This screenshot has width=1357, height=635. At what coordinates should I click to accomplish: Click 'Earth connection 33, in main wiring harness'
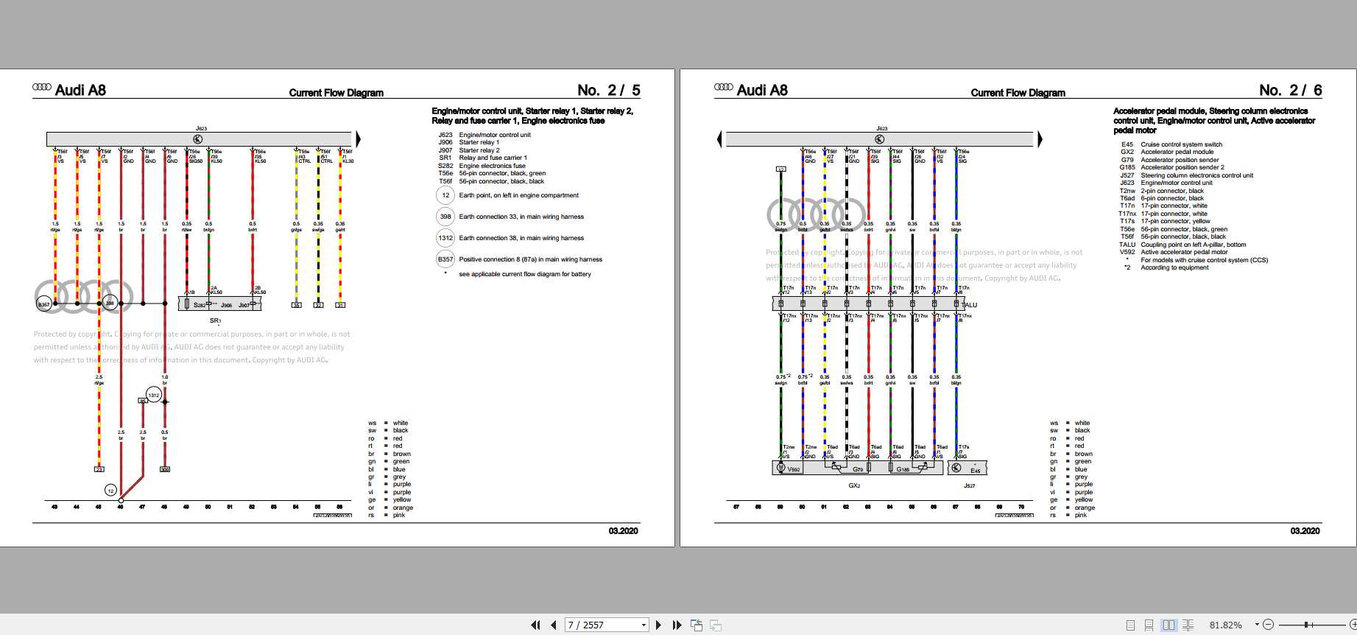[x=521, y=217]
